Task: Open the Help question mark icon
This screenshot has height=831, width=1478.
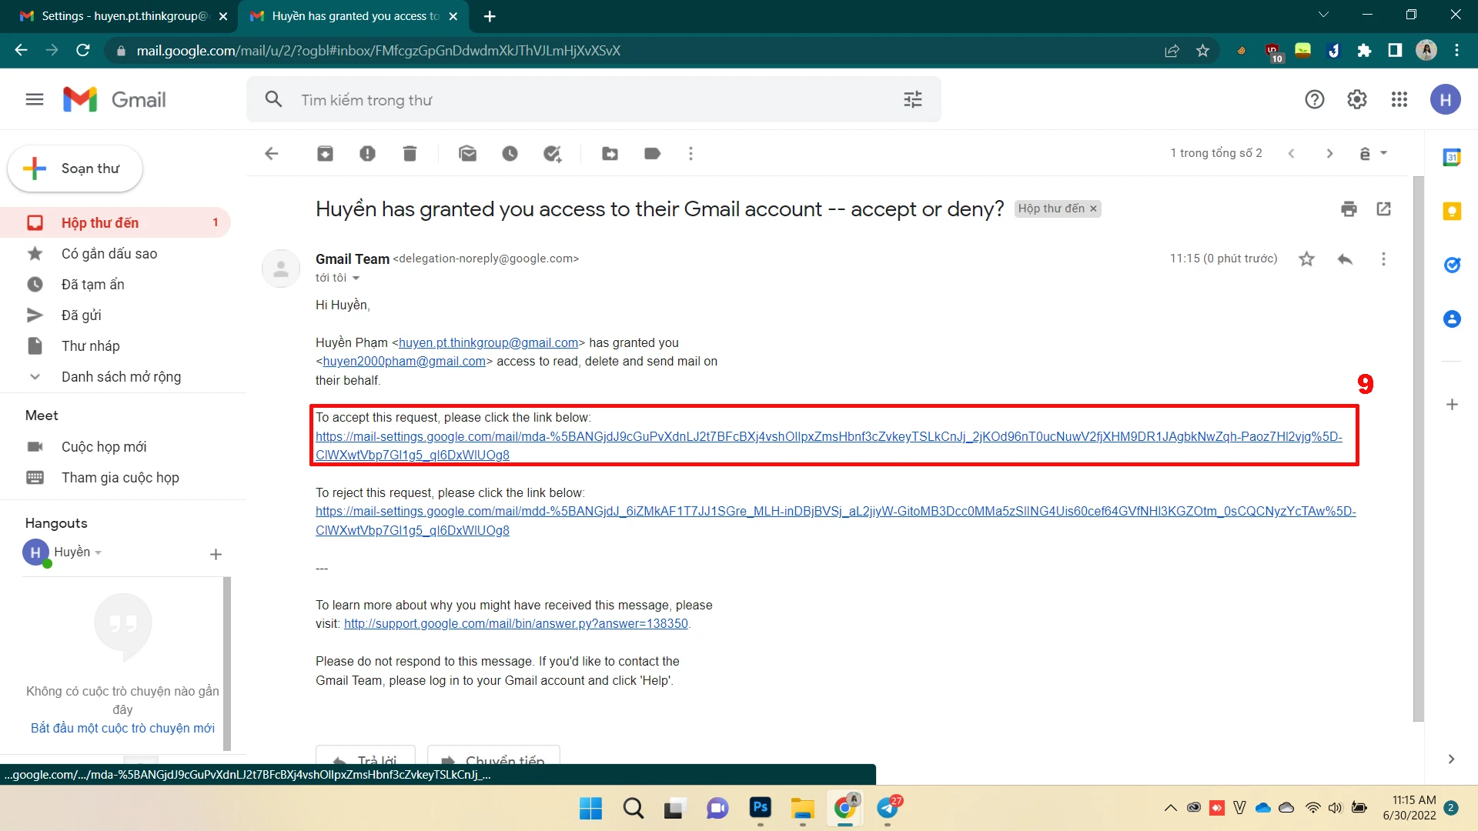Action: pos(1314,99)
